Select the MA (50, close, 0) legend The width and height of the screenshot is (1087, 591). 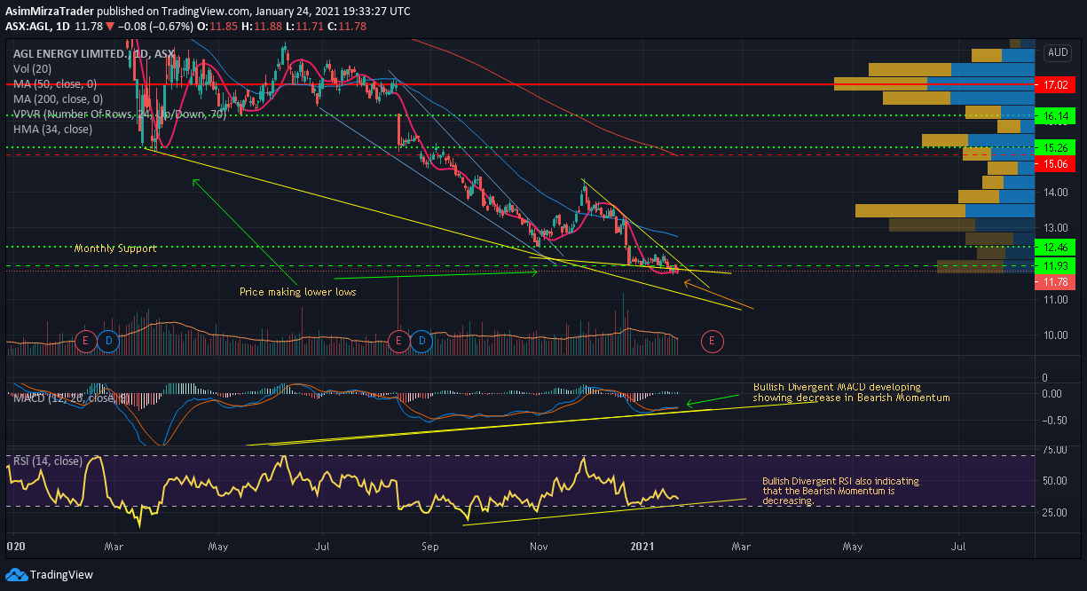coord(55,83)
